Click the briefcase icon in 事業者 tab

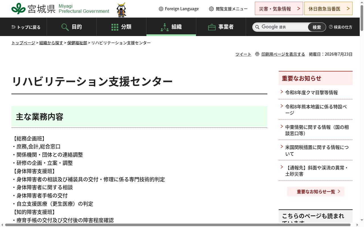212,27
